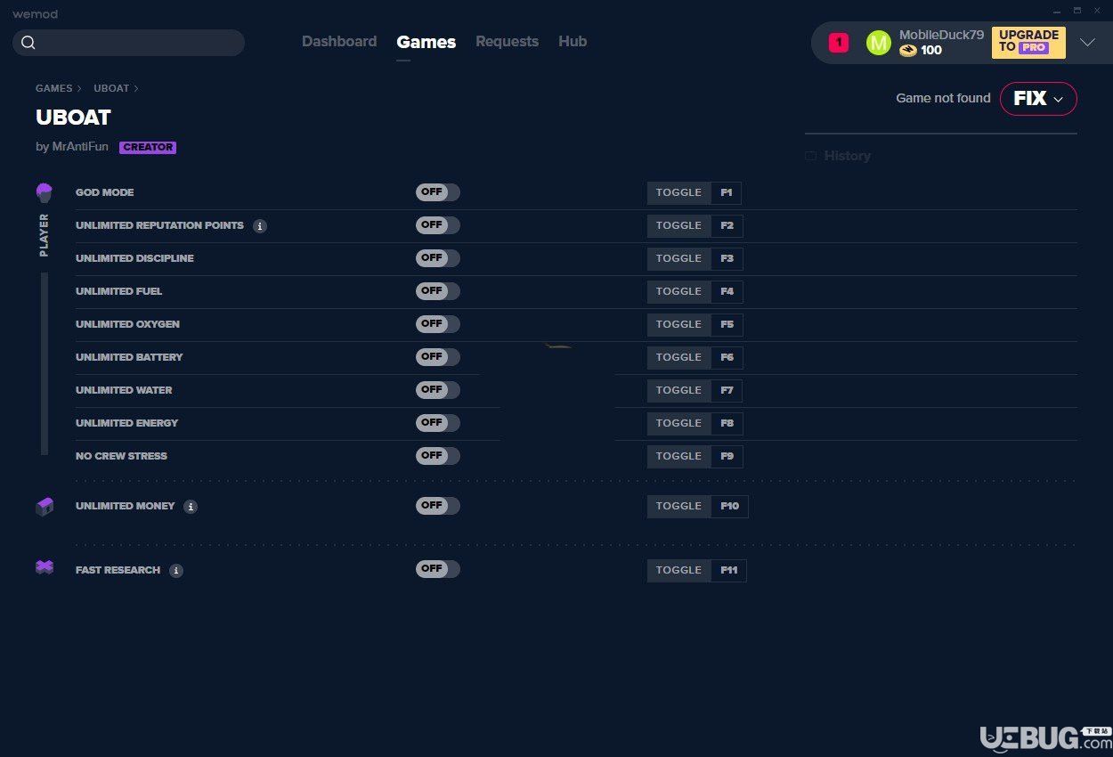Focus the search input field
Screen dimensions: 1113x757
click(x=129, y=43)
